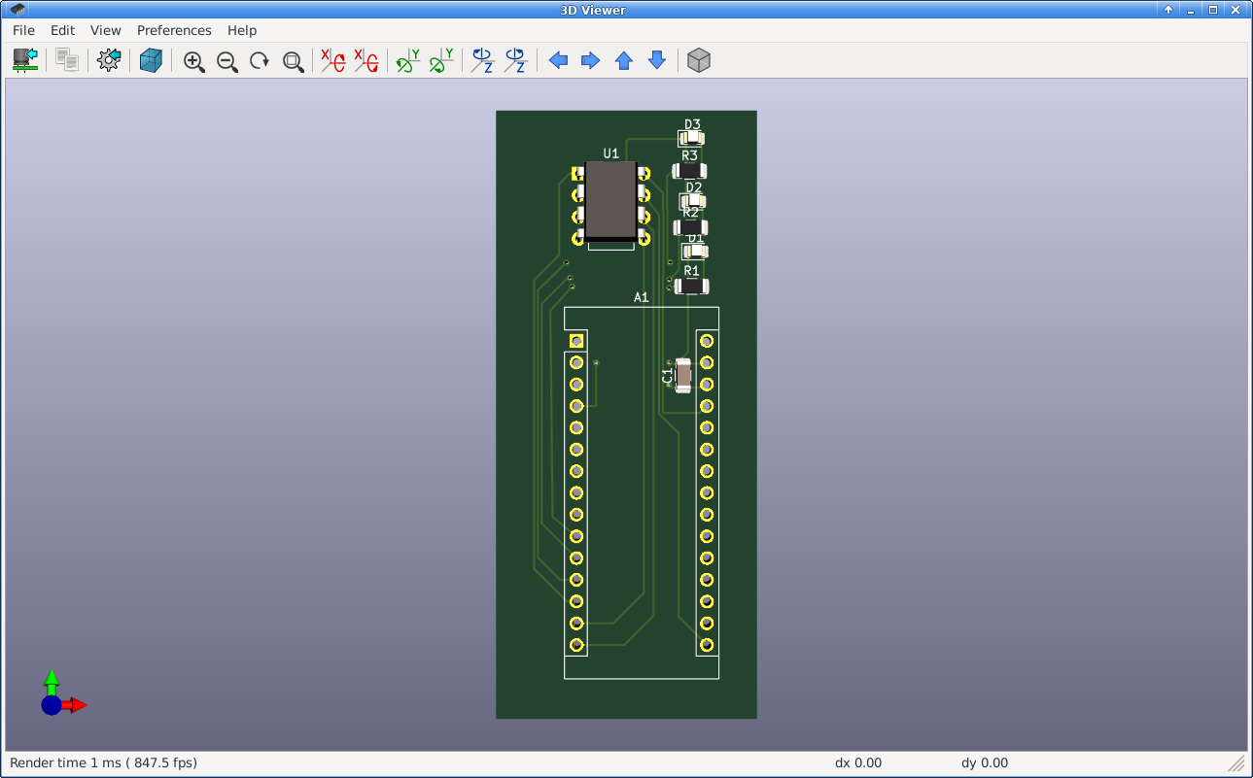Rotate Y clockwise icon
This screenshot has width=1253, height=778.
click(408, 61)
